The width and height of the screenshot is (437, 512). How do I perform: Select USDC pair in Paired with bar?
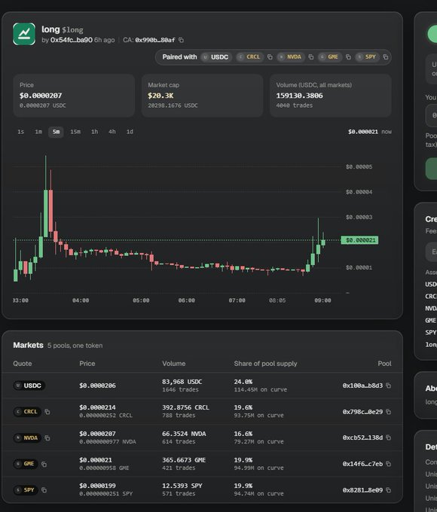[216, 57]
